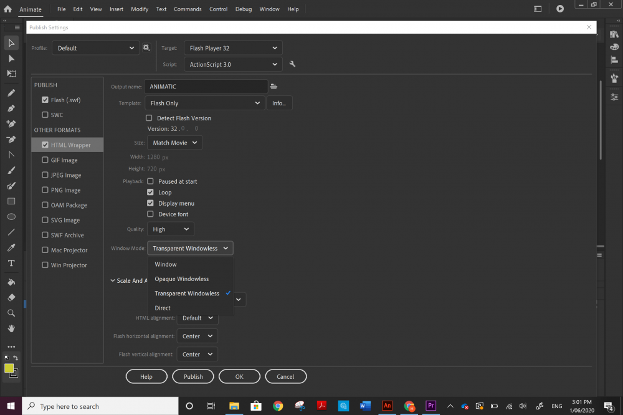Click the profile options gear icon
Screen dimensions: 623x415
(x=146, y=48)
